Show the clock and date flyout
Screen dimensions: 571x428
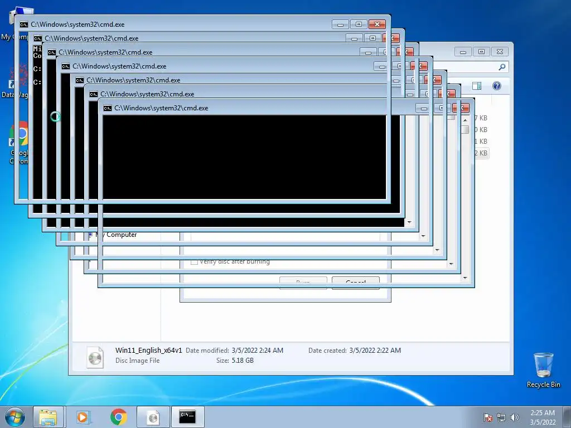[543, 417]
